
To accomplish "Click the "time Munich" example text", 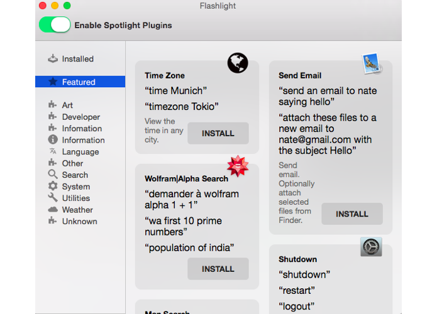I will tap(175, 91).
